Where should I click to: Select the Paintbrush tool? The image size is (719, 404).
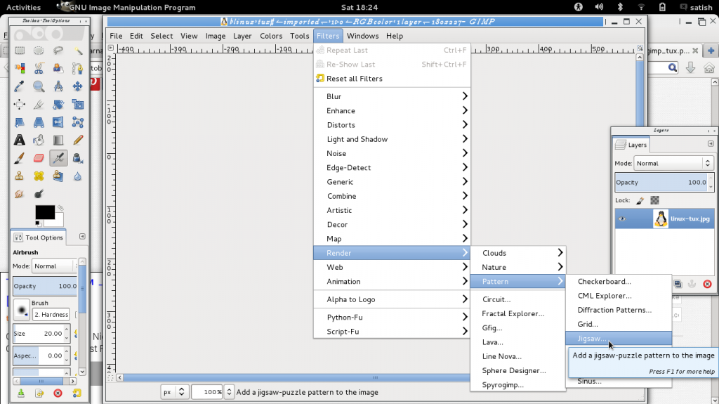click(19, 158)
